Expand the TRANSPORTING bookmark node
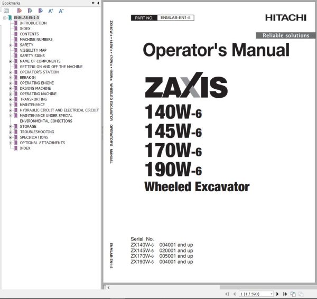The height and width of the screenshot is (299, 317). pos(11,99)
